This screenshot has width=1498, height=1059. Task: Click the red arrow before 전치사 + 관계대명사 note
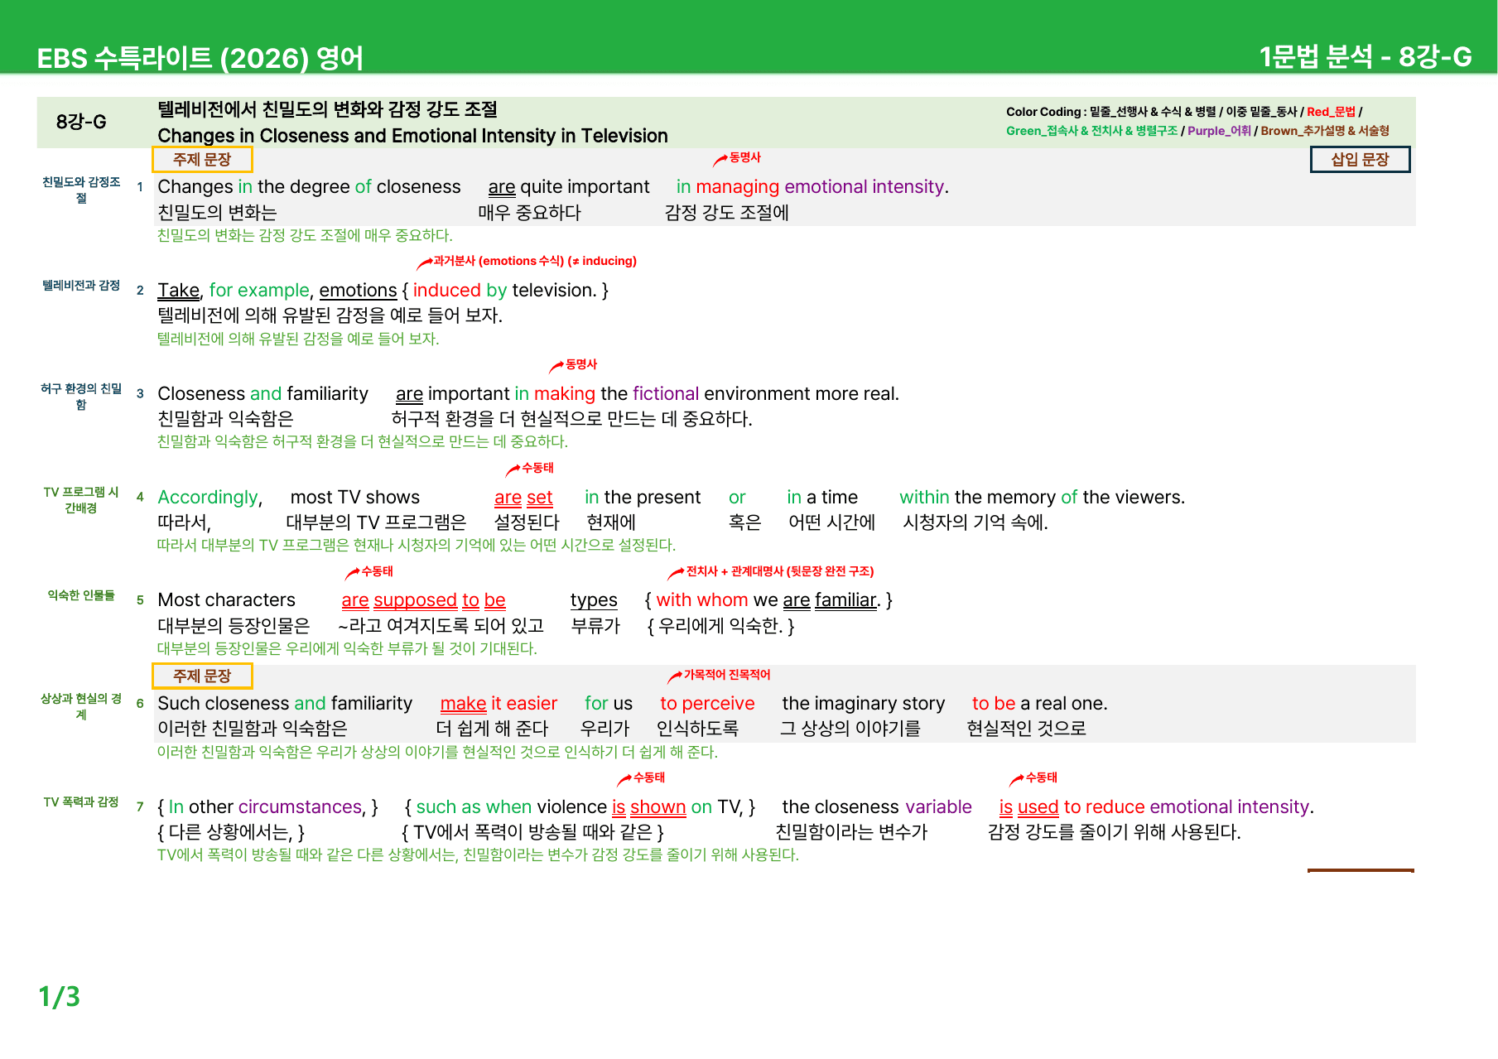click(676, 574)
